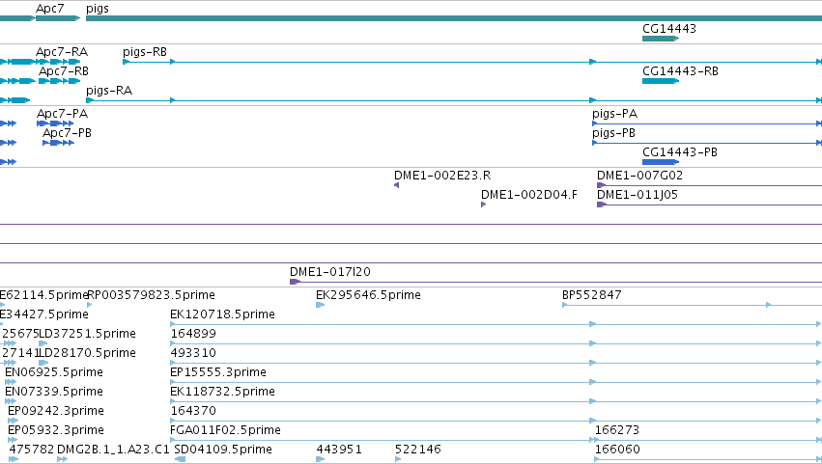The width and height of the screenshot is (822, 464).
Task: Click the DME1-011J05 start marker
Action: click(x=602, y=205)
